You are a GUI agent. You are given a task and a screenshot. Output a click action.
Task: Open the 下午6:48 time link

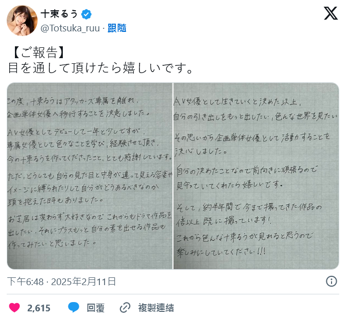click(x=25, y=281)
